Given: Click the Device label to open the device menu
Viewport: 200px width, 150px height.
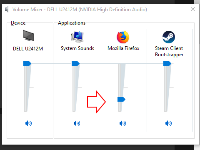Looking at the screenshot, I should point(18,23).
